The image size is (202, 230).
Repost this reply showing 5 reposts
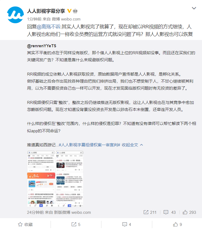(x=76, y=224)
